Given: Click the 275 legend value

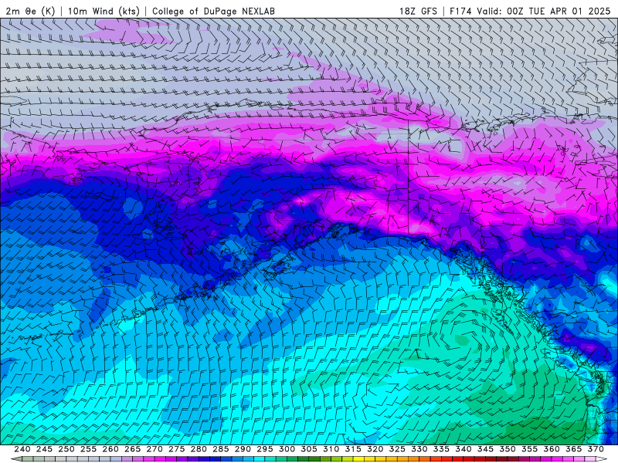Looking at the screenshot, I should click(x=177, y=449).
